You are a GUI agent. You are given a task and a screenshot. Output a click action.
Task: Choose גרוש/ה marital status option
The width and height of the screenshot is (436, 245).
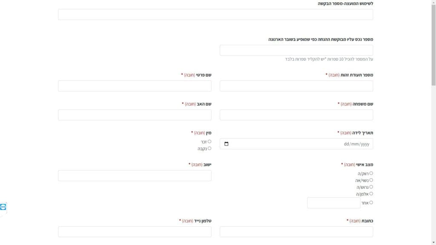pyautogui.click(x=371, y=187)
